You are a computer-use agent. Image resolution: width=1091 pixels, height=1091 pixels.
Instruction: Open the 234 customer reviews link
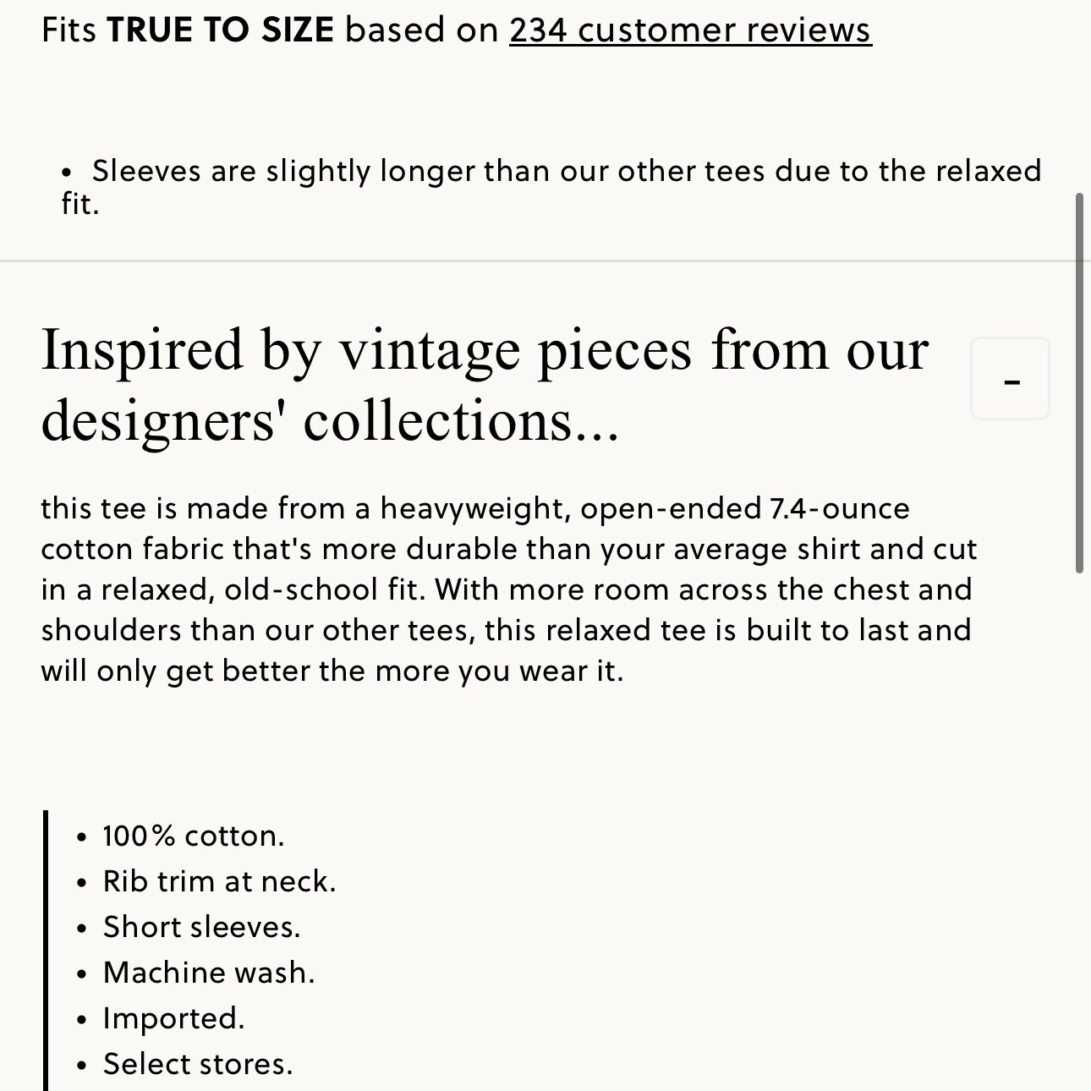click(690, 30)
